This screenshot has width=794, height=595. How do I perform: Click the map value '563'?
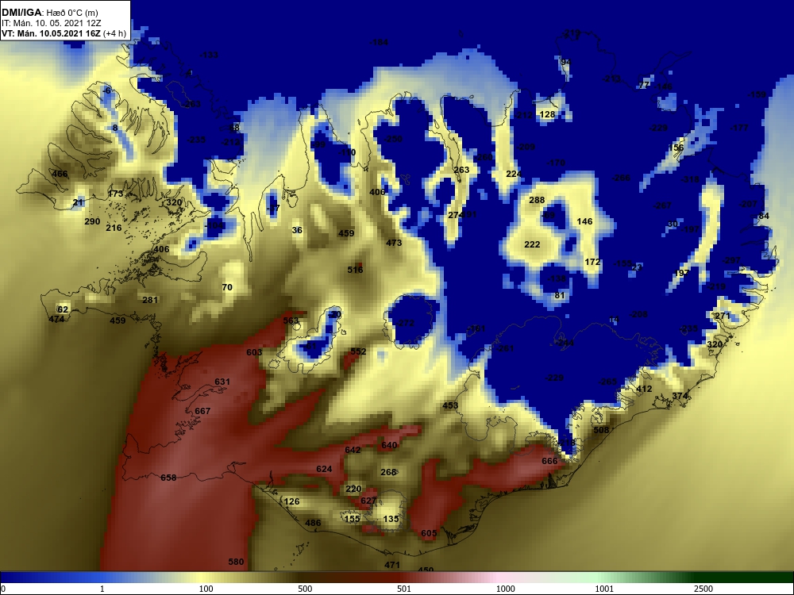point(291,321)
